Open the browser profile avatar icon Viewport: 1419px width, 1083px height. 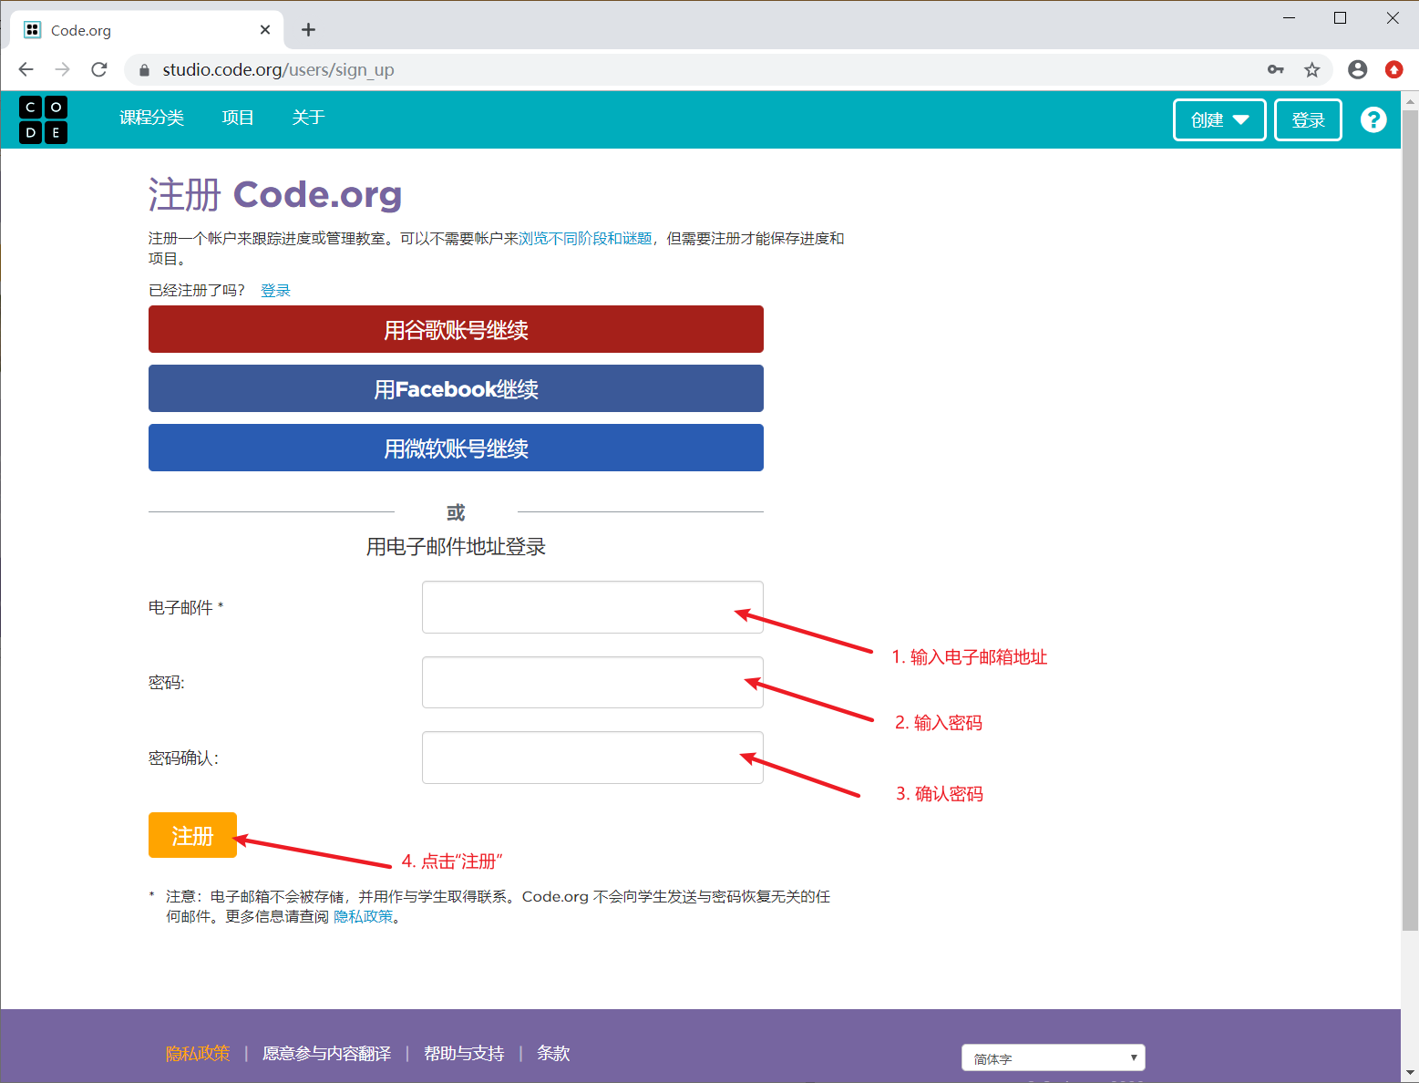pos(1357,69)
